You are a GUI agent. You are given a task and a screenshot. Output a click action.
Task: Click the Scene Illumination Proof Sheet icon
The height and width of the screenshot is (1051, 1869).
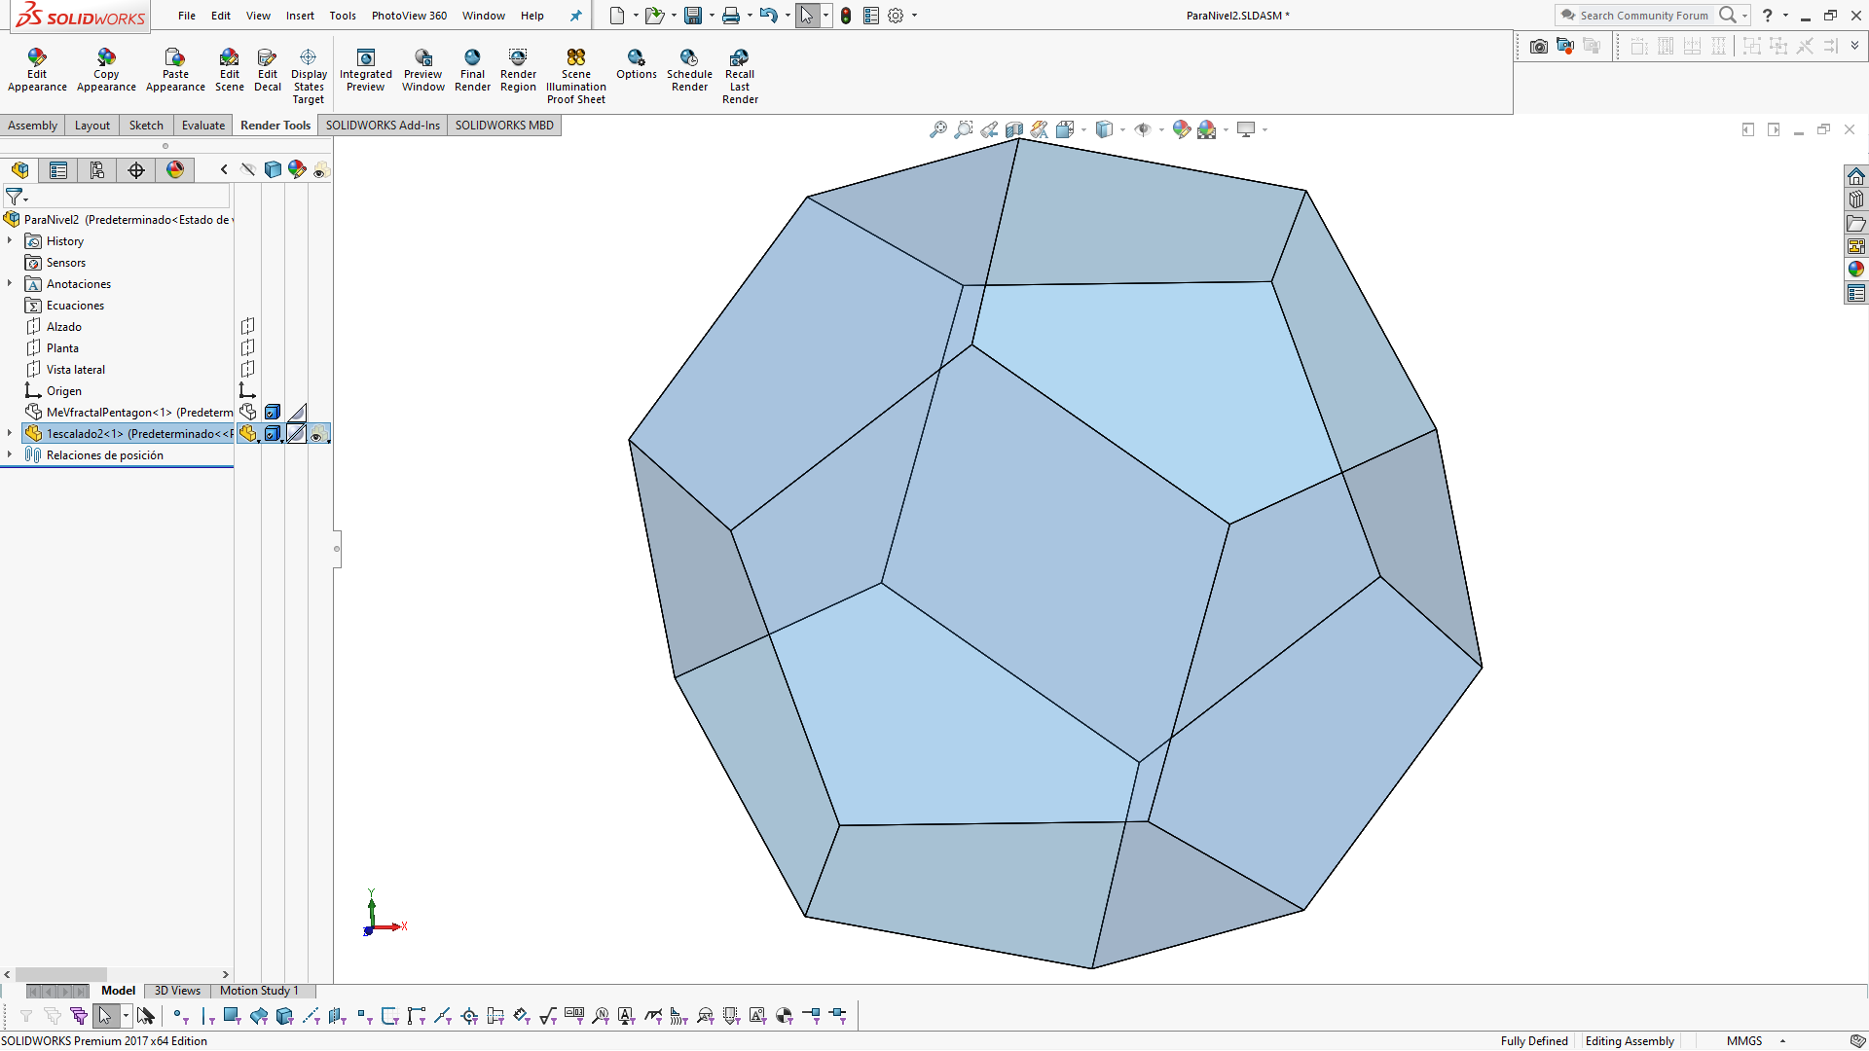coord(575,58)
